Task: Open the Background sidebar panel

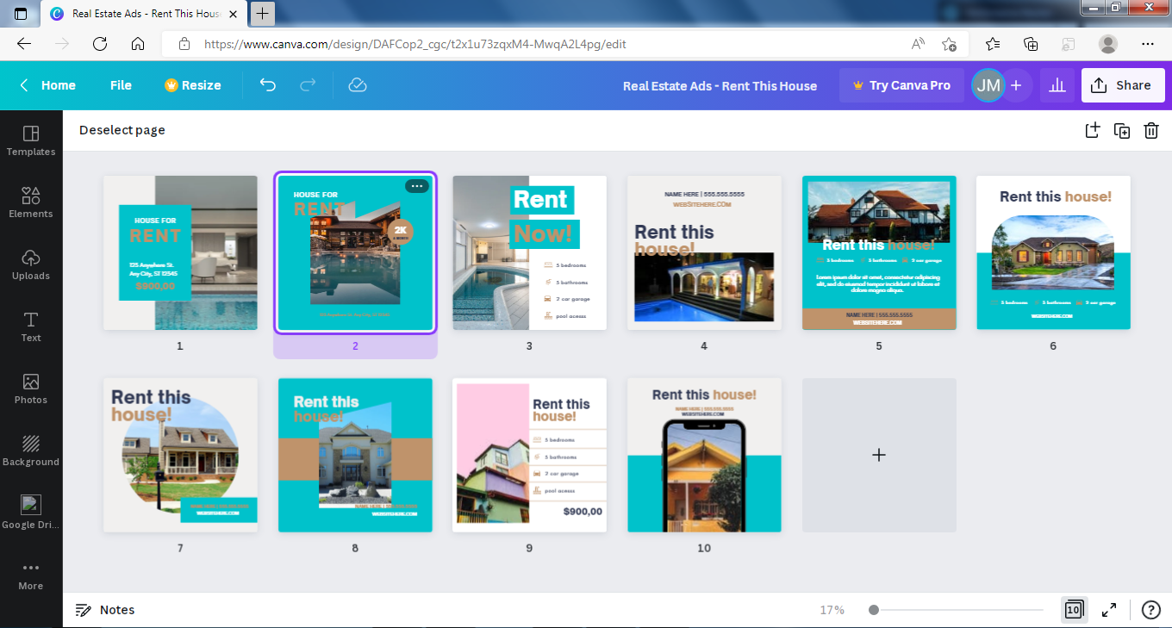Action: (31, 451)
